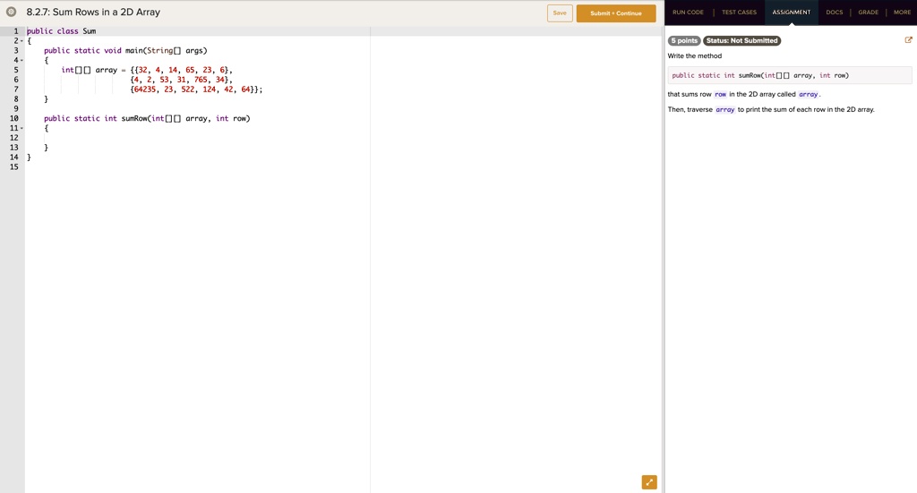
Task: Click the exercise title Sum Rows in a 2D Array
Action: pyautogui.click(x=93, y=13)
